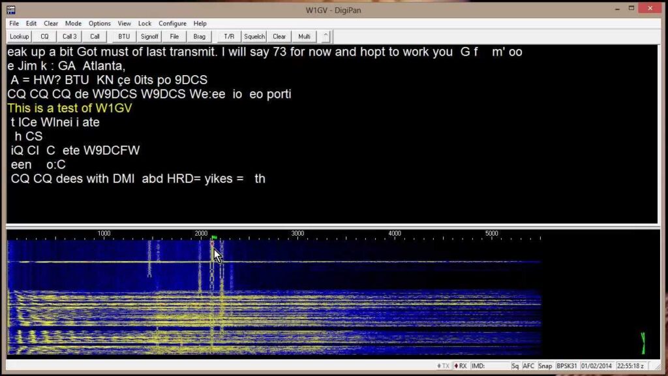The width and height of the screenshot is (668, 376).
Task: Toggle the Multi channel button
Action: click(304, 37)
